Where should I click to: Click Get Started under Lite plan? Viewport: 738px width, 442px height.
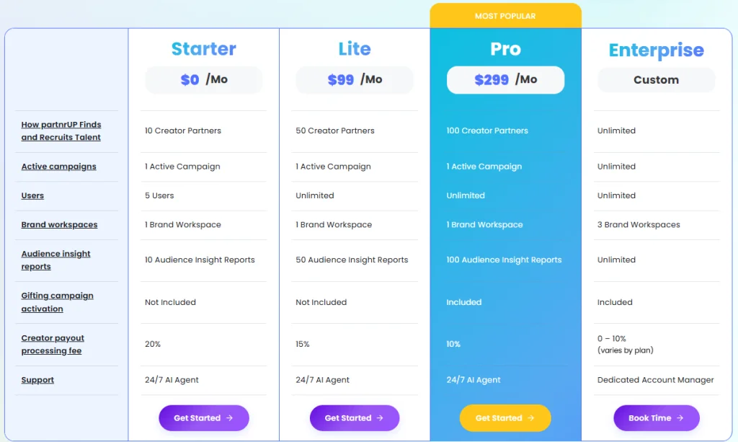tap(354, 418)
